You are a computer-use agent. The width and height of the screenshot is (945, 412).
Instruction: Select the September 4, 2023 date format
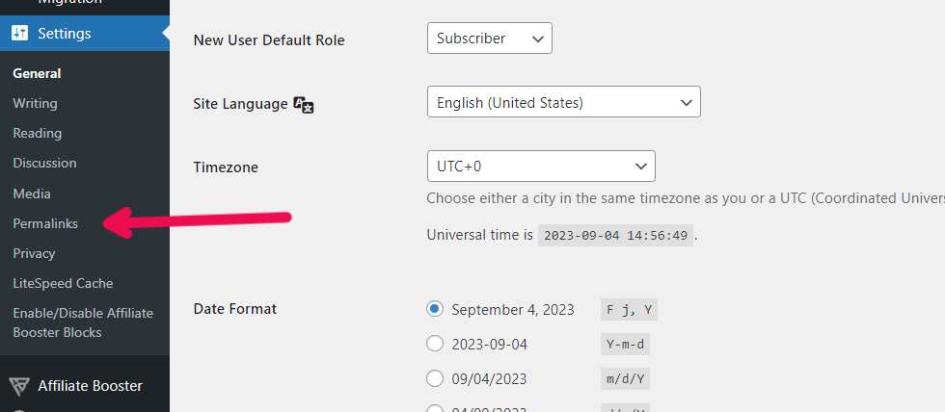435,309
